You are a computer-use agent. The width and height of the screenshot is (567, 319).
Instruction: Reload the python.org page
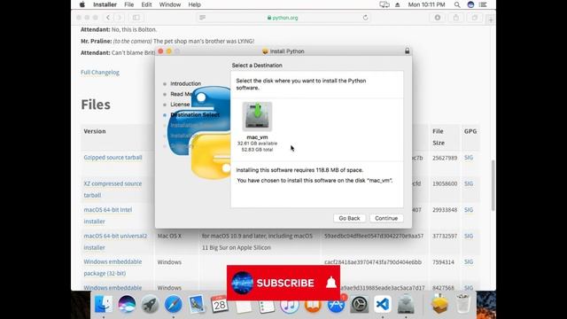[365, 18]
